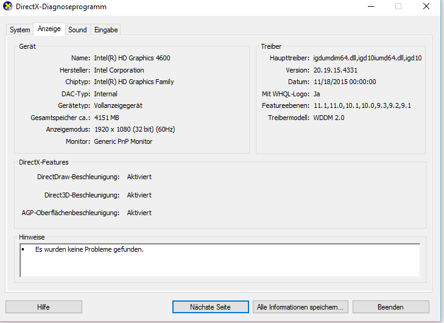Click the Hersteller label
Image resolution: width=444 pixels, height=323 pixels.
tap(75, 70)
